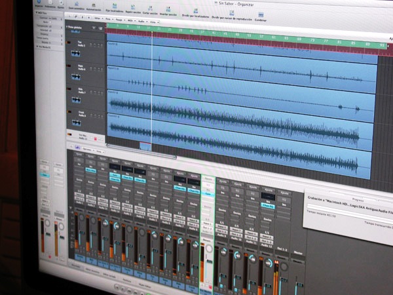Click the Tiempo restante text in the dialog
393x295 pixels.
[x=321, y=214]
